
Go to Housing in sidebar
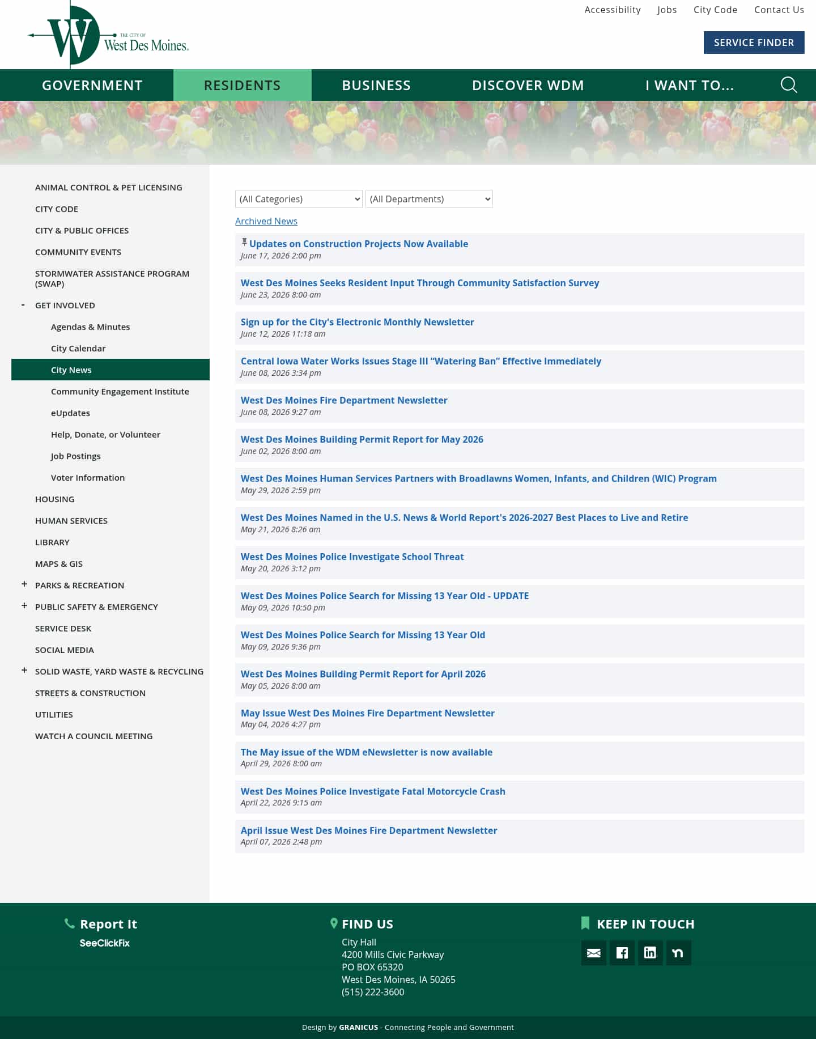[x=54, y=499]
